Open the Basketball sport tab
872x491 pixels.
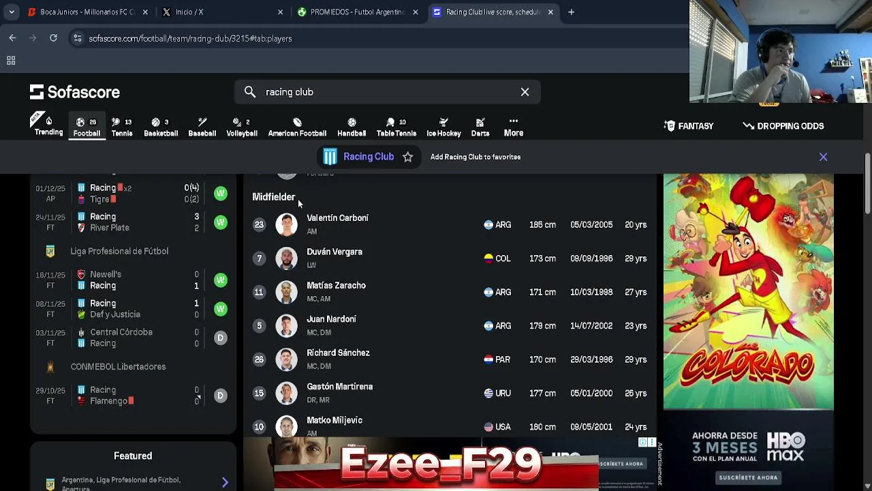(x=161, y=127)
